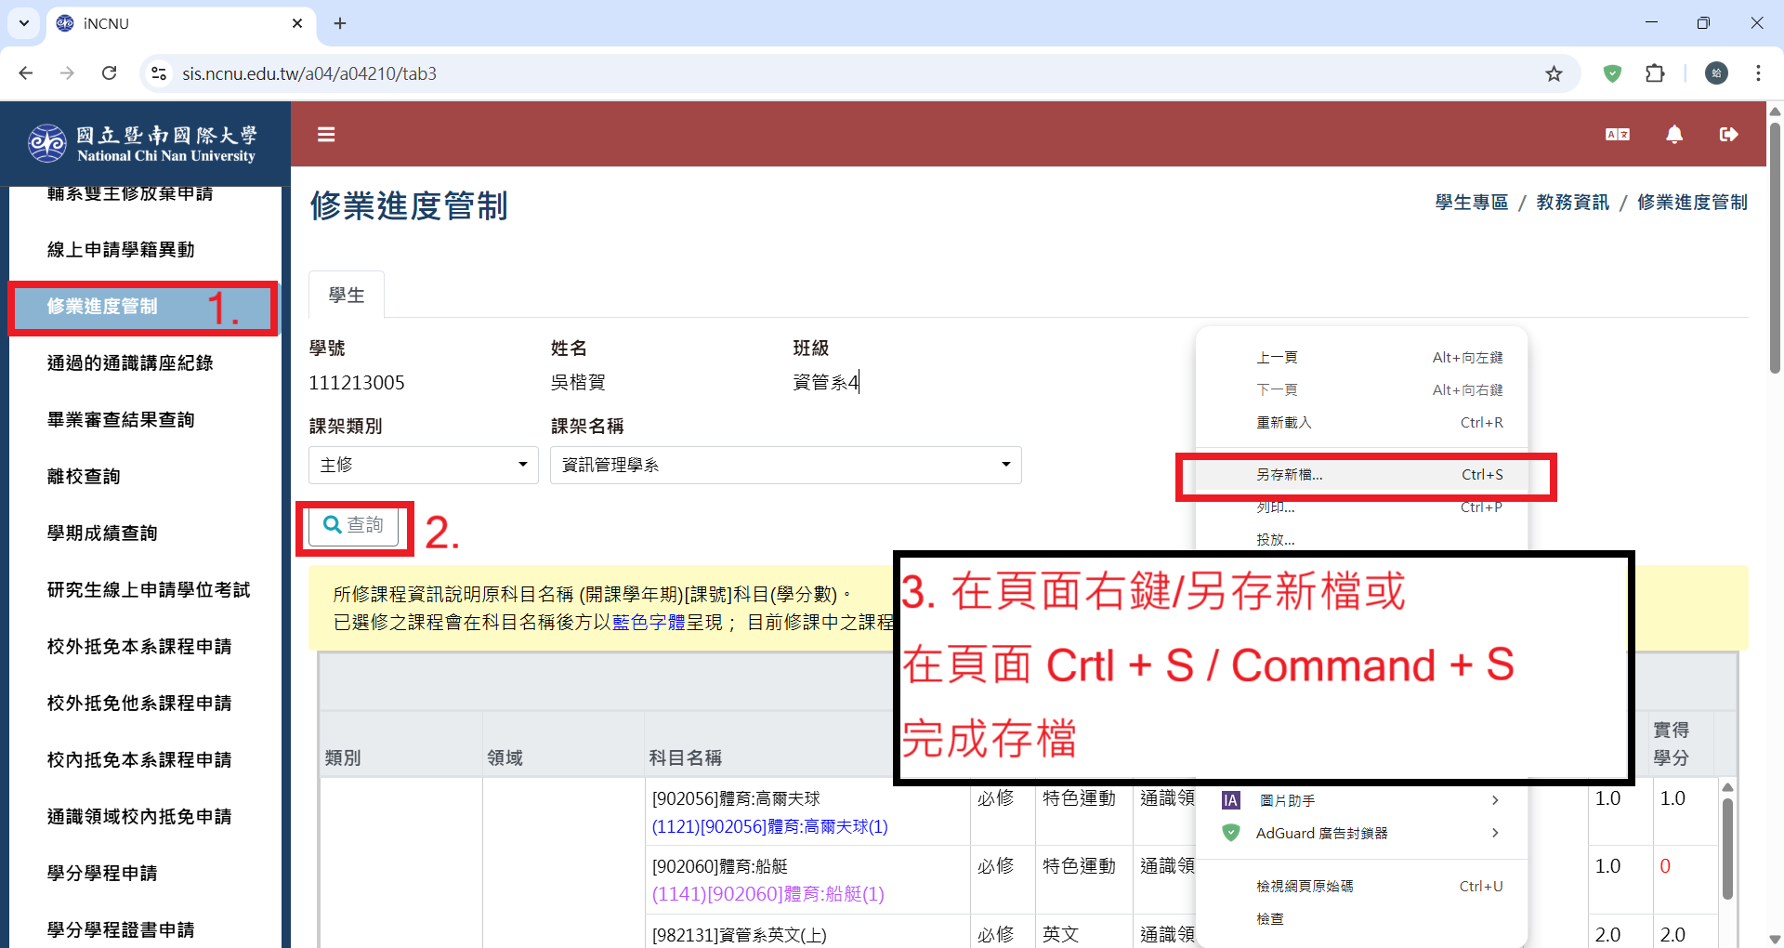Click the 查詢 search button
This screenshot has height=948, width=1784.
[353, 526]
